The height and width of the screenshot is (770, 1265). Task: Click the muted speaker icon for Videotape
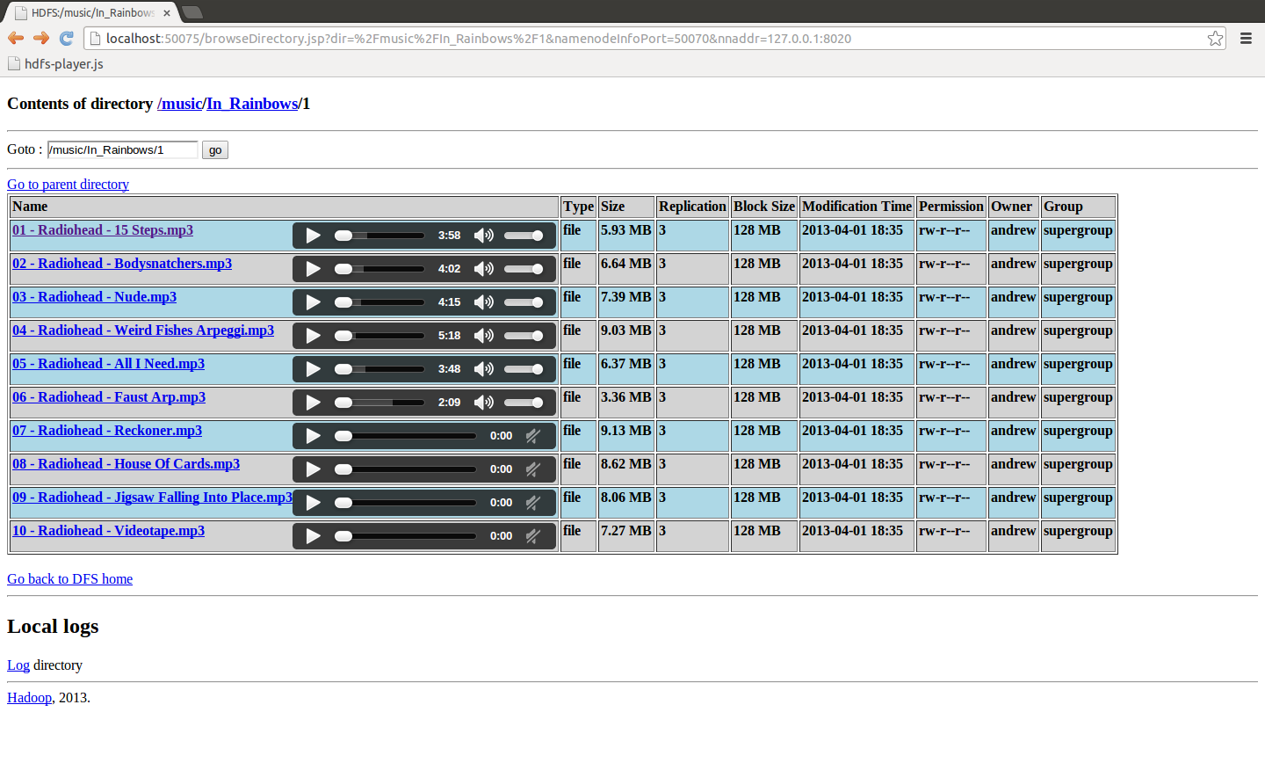tap(532, 536)
